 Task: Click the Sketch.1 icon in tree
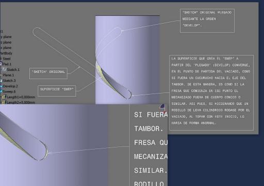click(4, 69)
